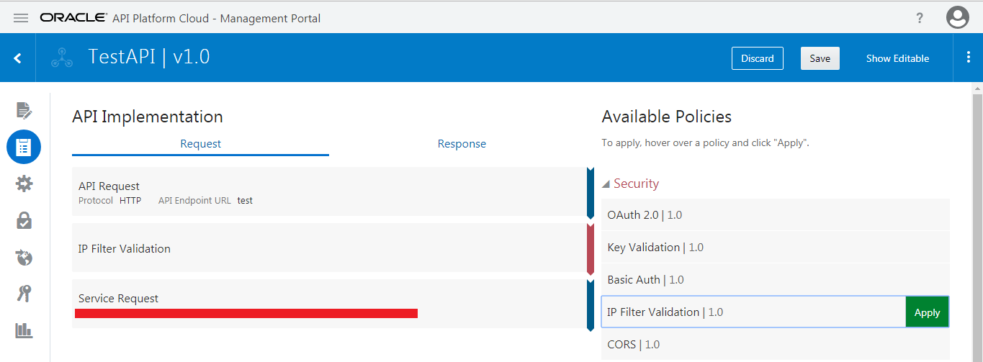Click the Protocol HTTP value
Screen dimensions: 983x362
[x=130, y=201]
